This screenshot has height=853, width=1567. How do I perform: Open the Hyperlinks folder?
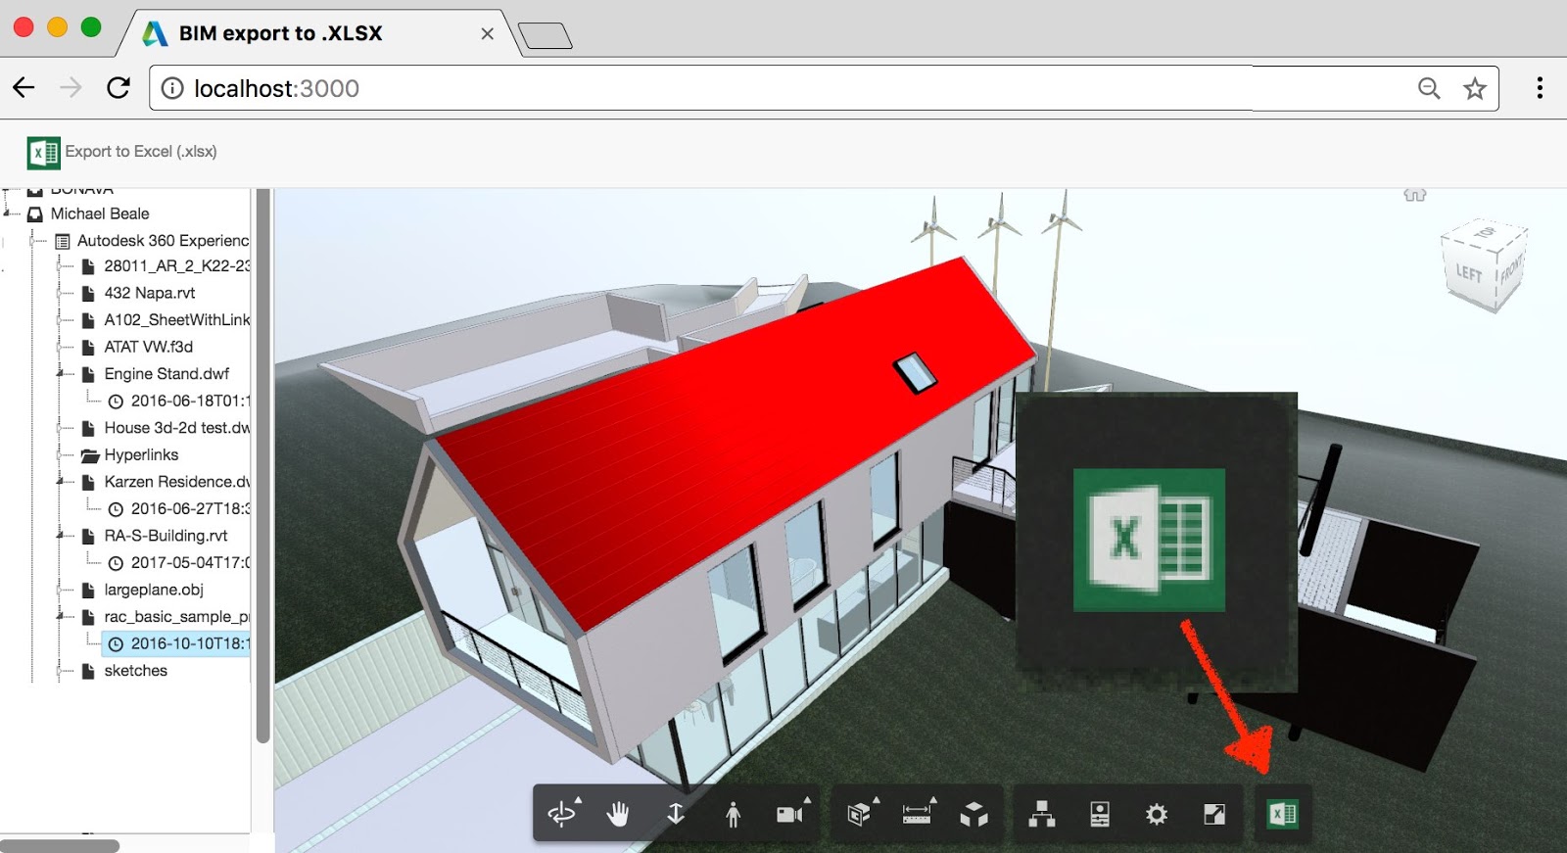click(x=141, y=455)
